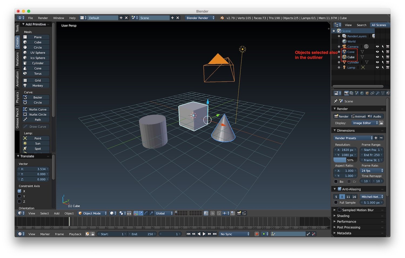Click the Cylinder mesh data triangle icon
Screen dimensions: 405x258
[x=367, y=62]
